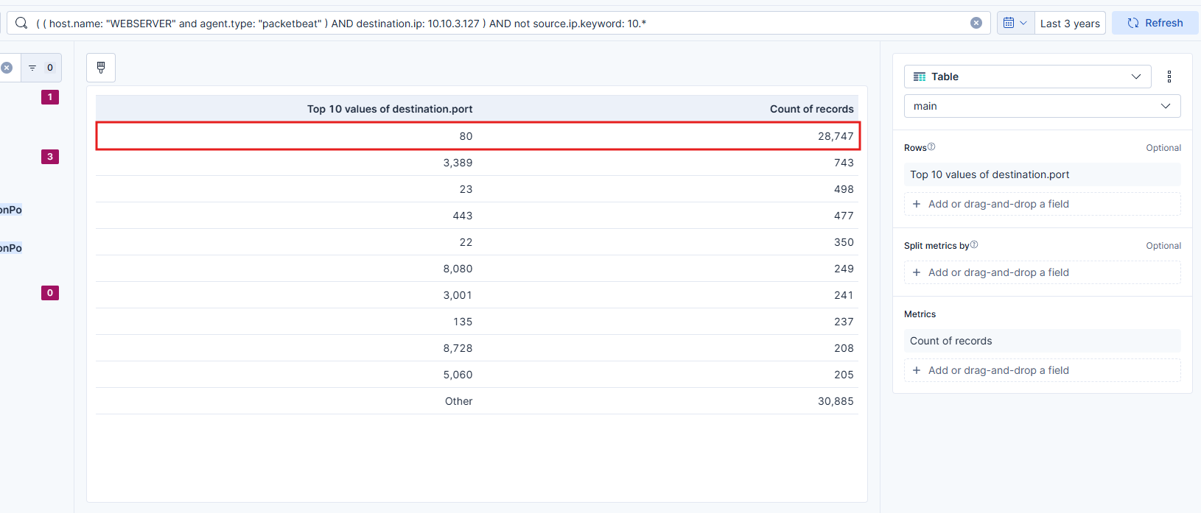1201x513 pixels.
Task: Open the layer three-dot actions menu
Action: point(1169,77)
